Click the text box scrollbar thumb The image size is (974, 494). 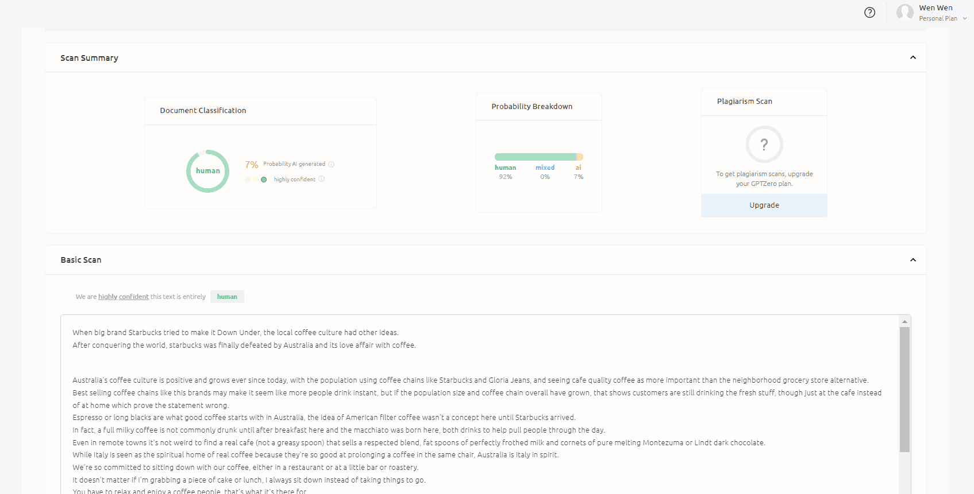904,389
